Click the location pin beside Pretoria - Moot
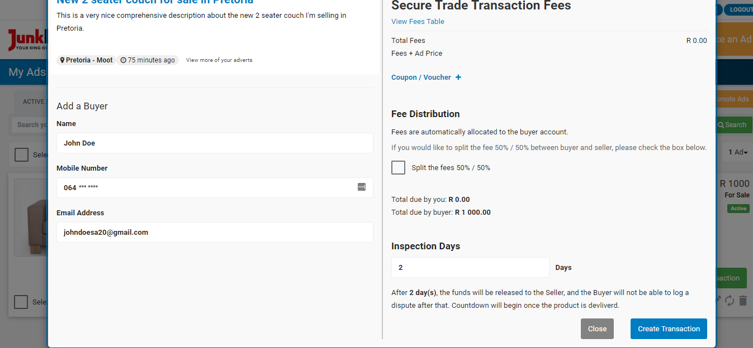 (x=63, y=60)
